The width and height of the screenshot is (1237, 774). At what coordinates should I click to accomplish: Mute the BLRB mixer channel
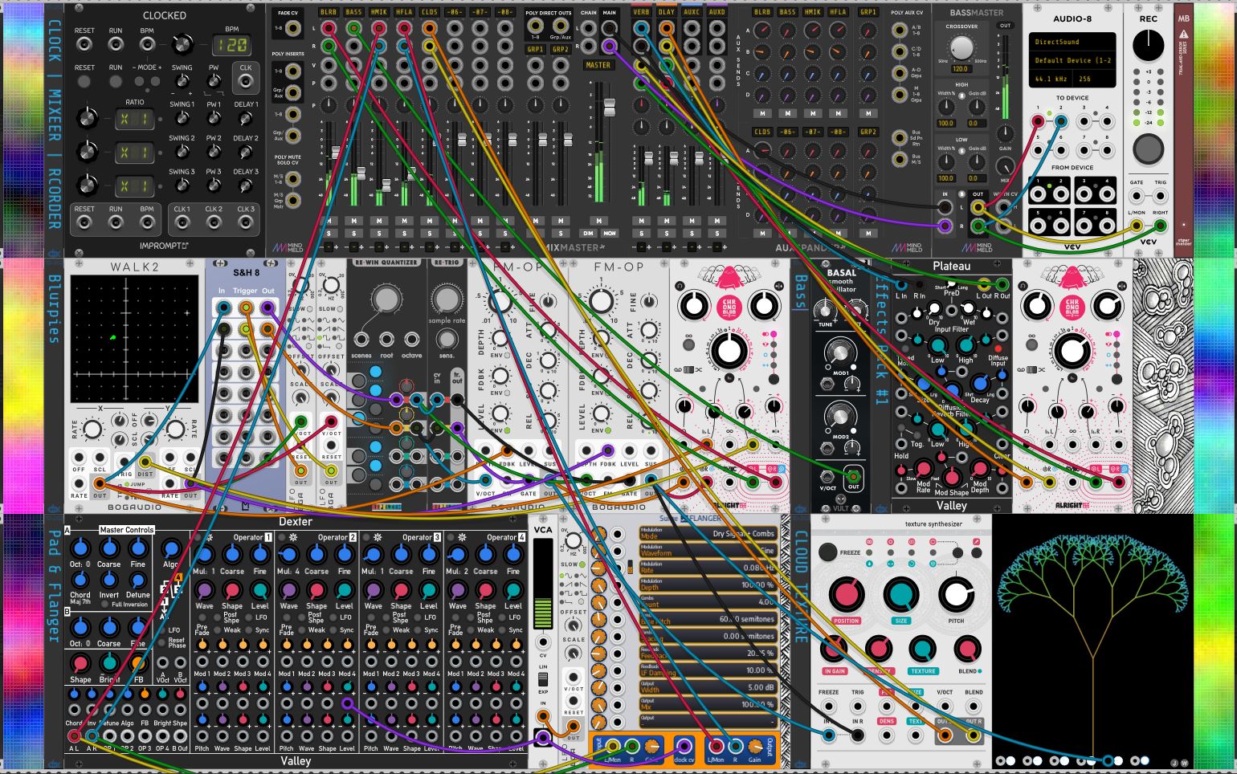[328, 221]
